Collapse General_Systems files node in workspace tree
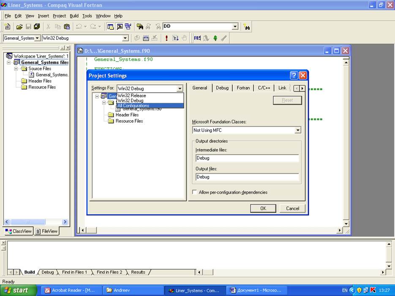 9,62
